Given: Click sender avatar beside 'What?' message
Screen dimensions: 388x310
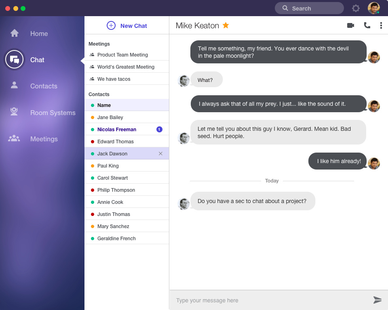Looking at the screenshot, I should pyautogui.click(x=183, y=81).
